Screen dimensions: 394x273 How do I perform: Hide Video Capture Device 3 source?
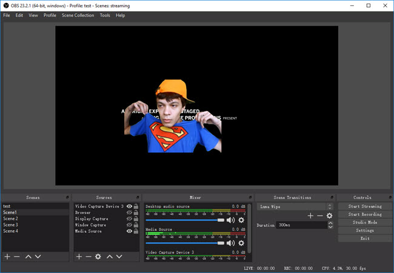[129, 207]
